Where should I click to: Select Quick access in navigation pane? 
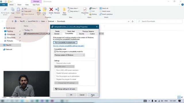[9, 28]
